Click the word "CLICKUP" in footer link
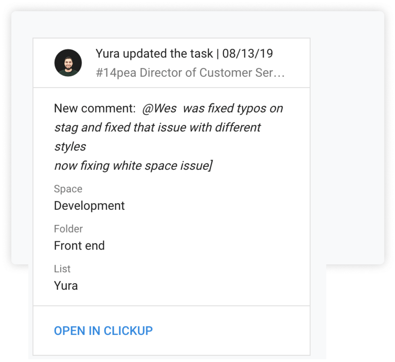395x362 pixels. (x=128, y=331)
